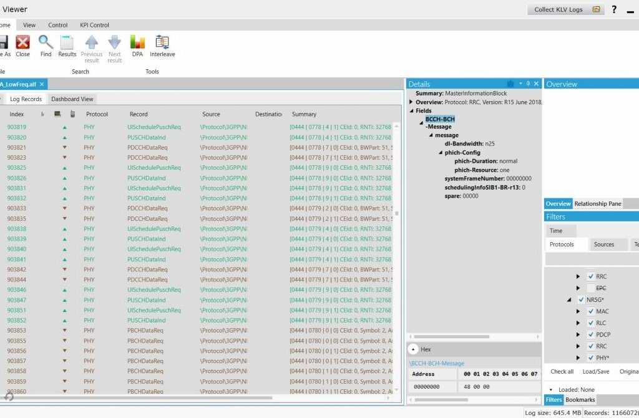Viewport: 639px width, 418px height.
Task: Switch to the KPI Control ribbon tab
Action: (x=94, y=25)
